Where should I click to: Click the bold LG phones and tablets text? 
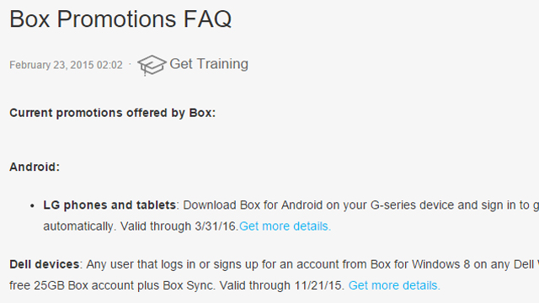109,205
